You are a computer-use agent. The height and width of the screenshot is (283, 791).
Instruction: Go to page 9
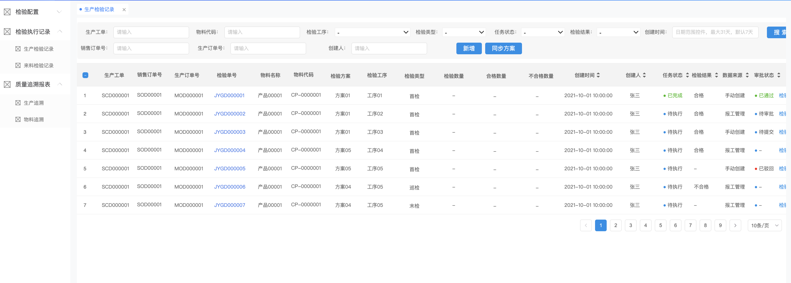[720, 225]
